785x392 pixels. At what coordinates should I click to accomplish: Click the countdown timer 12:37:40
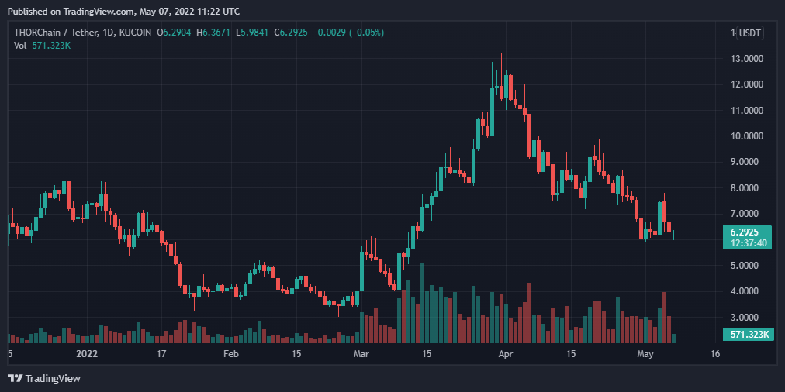[749, 243]
